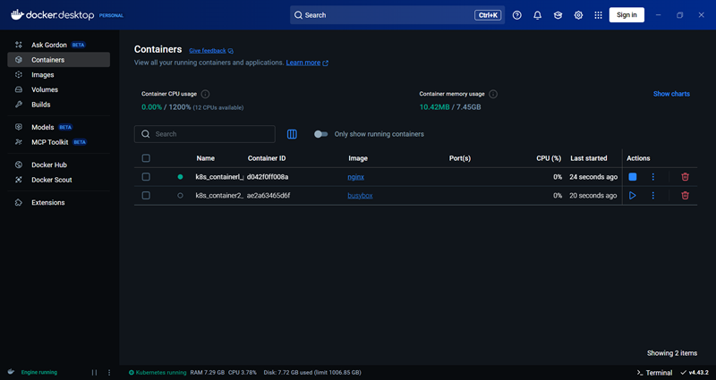
Task: Sort by the Name column header
Action: (x=206, y=158)
